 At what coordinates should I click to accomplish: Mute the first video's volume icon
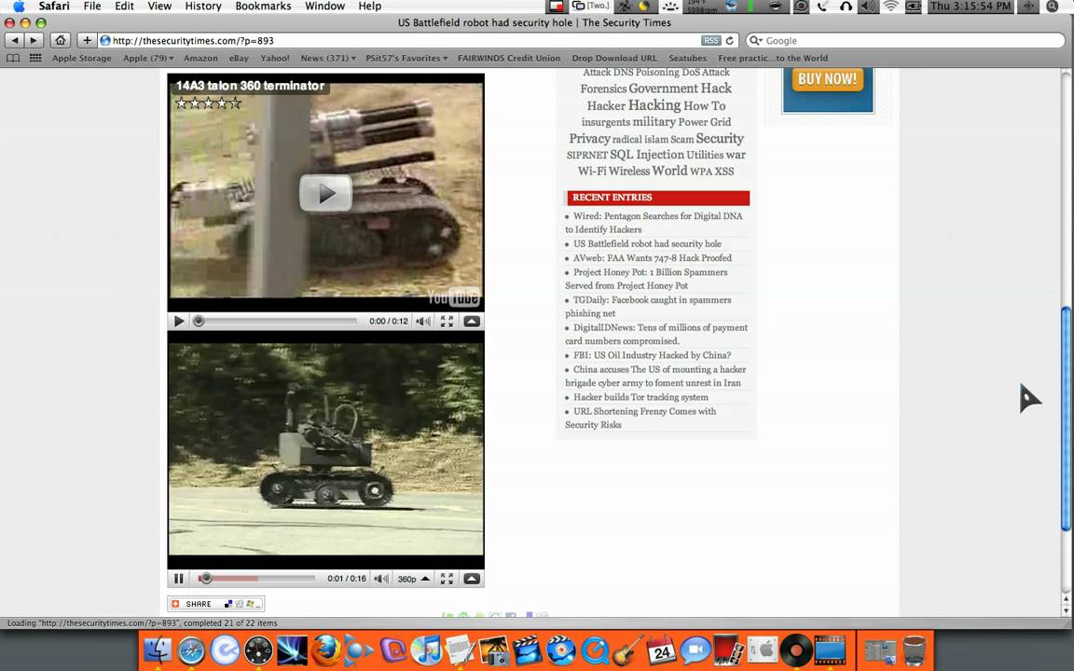tap(424, 322)
